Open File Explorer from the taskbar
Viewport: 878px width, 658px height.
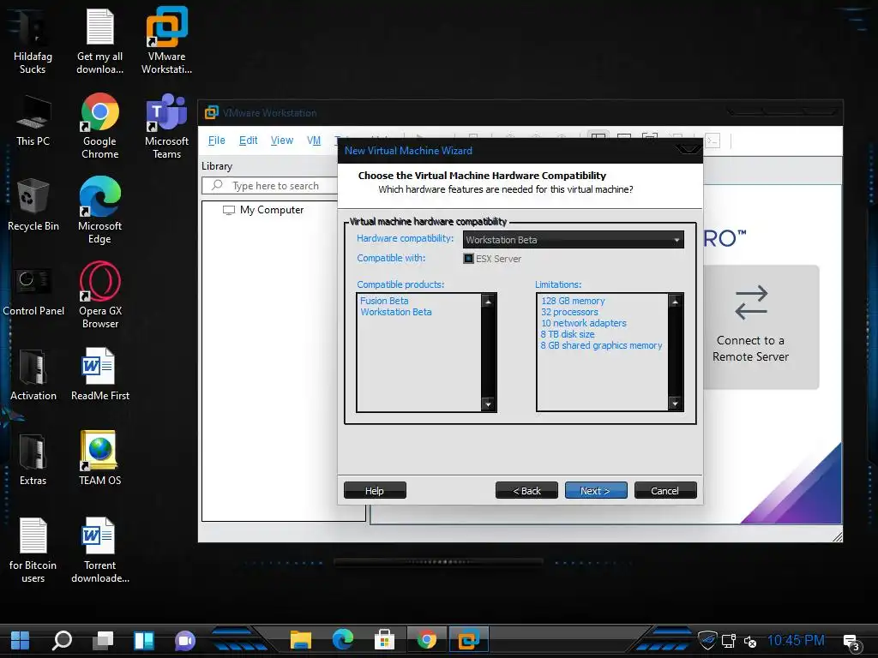tap(301, 639)
